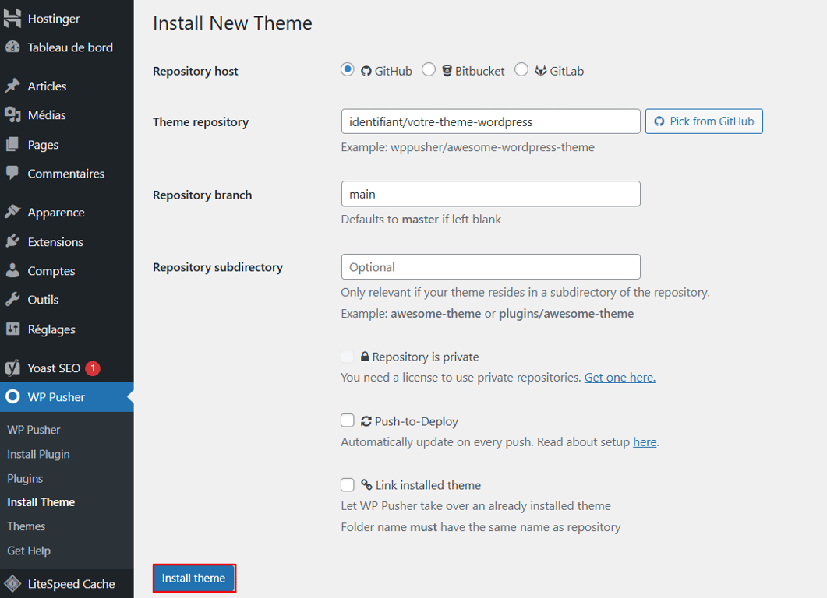827x598 pixels.
Task: Click the Get one here link
Action: (x=619, y=377)
